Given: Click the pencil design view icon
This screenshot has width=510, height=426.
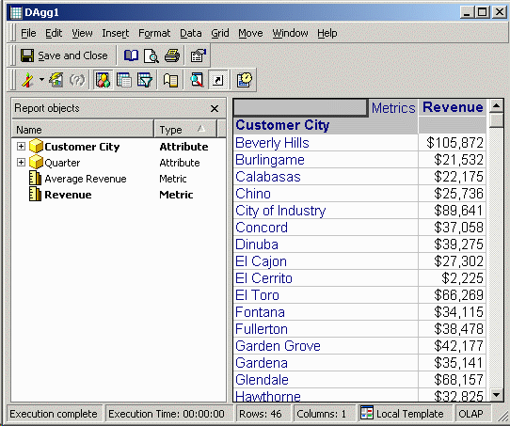Looking at the screenshot, I should coord(28,80).
